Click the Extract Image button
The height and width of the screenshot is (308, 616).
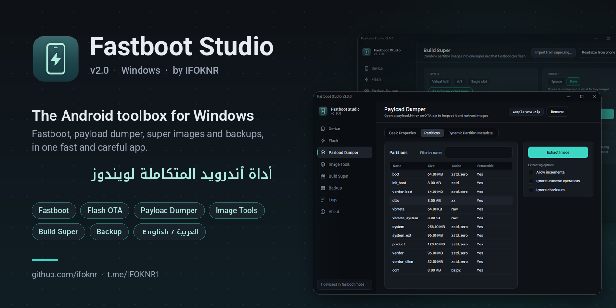coord(558,152)
